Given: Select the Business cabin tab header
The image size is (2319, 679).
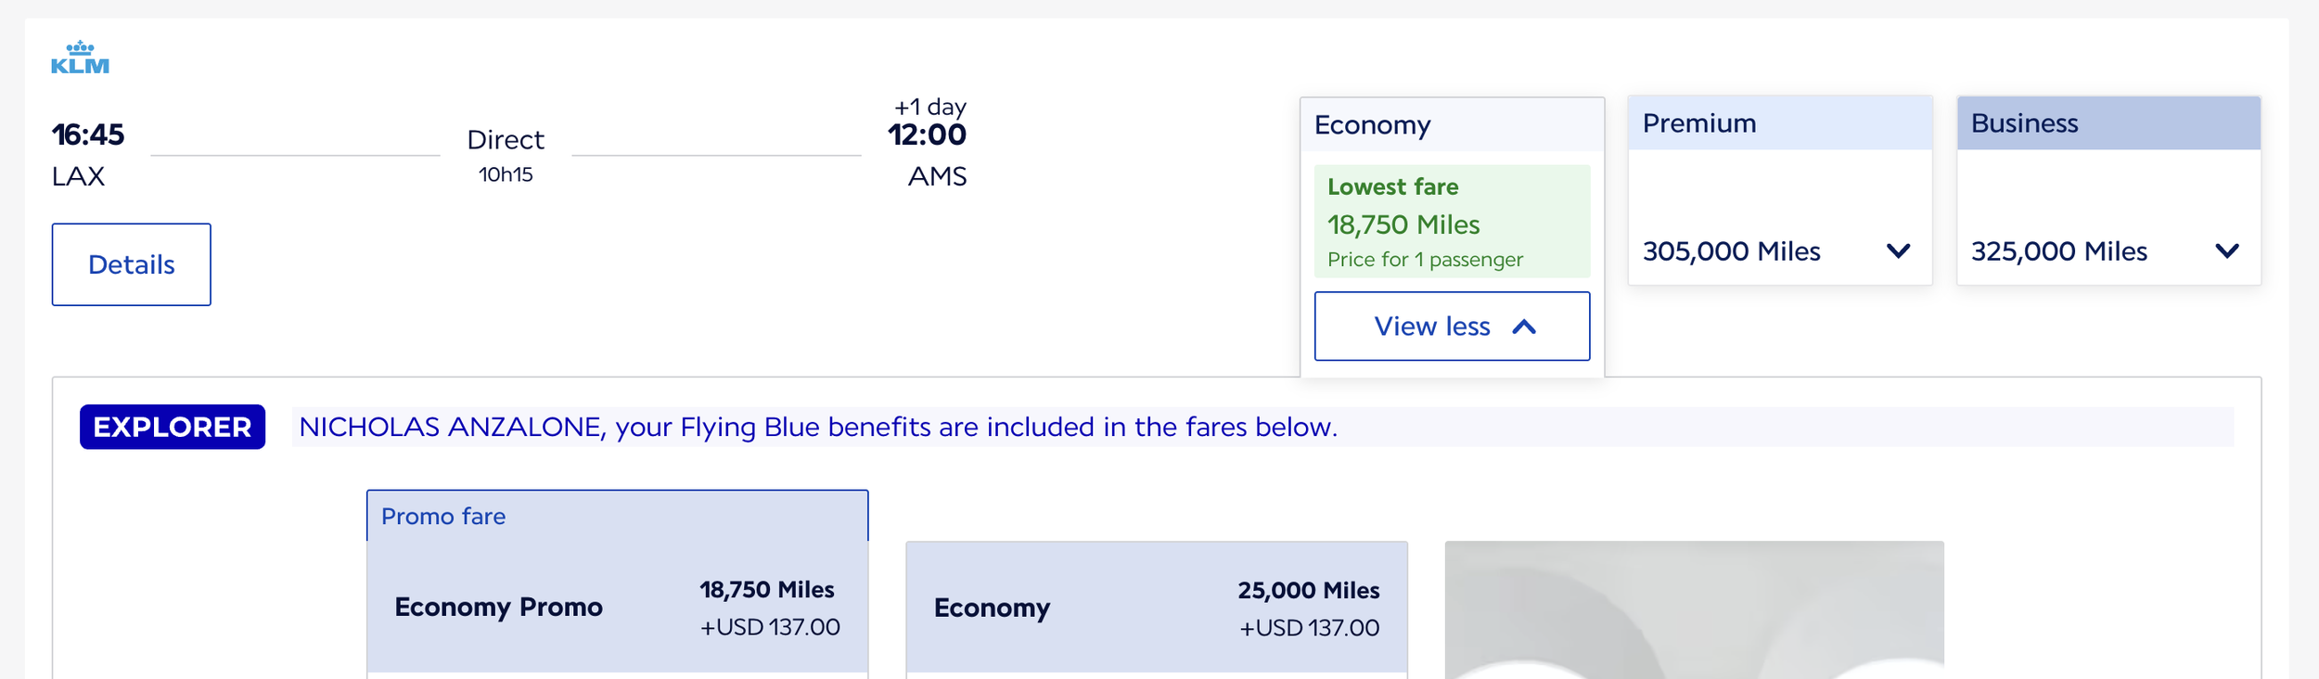Looking at the screenshot, I should [2108, 123].
